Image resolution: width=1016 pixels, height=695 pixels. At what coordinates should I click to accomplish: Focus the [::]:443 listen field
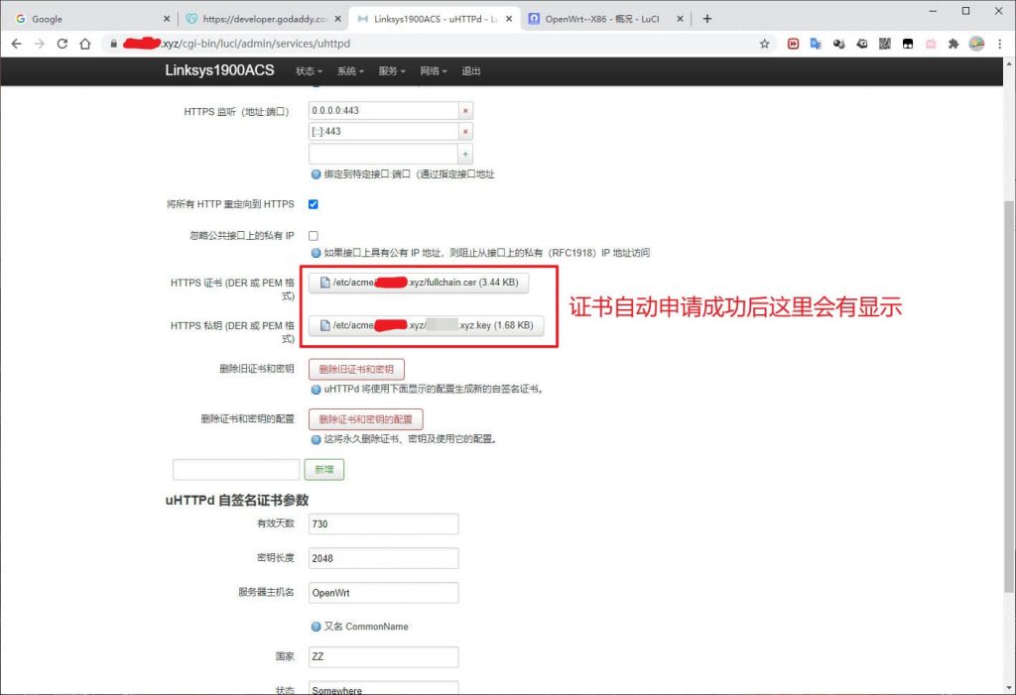click(x=384, y=132)
